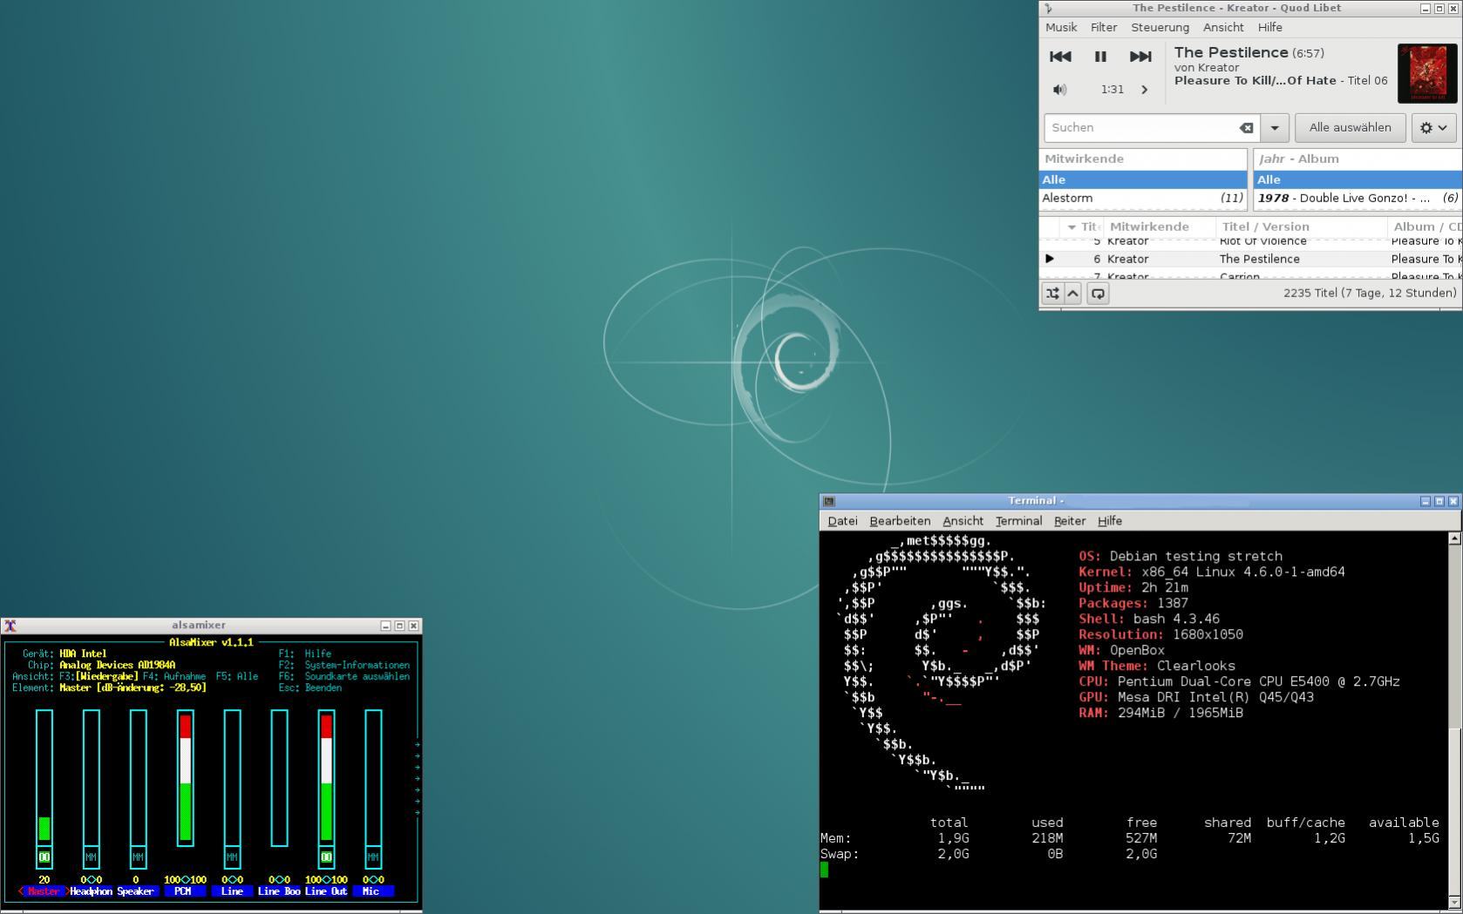Toggle Line channel mute indicator
This screenshot has width=1463, height=914.
[x=232, y=857]
